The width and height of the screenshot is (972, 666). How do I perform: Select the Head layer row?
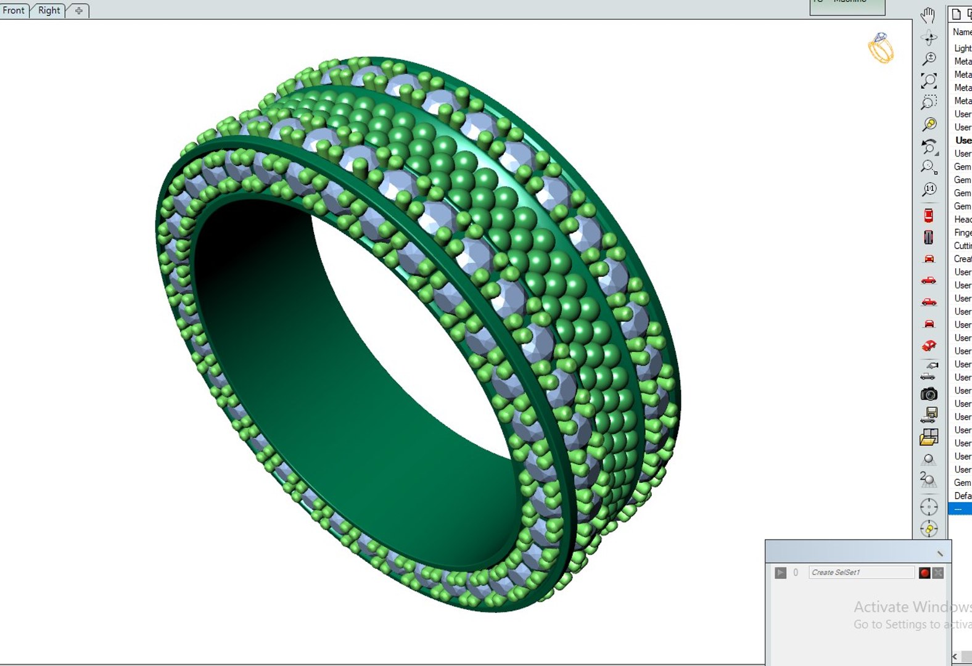pos(962,220)
